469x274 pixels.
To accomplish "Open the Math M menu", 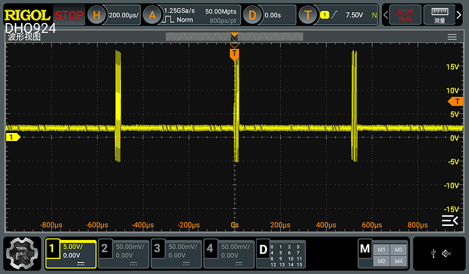I will tap(365, 248).
